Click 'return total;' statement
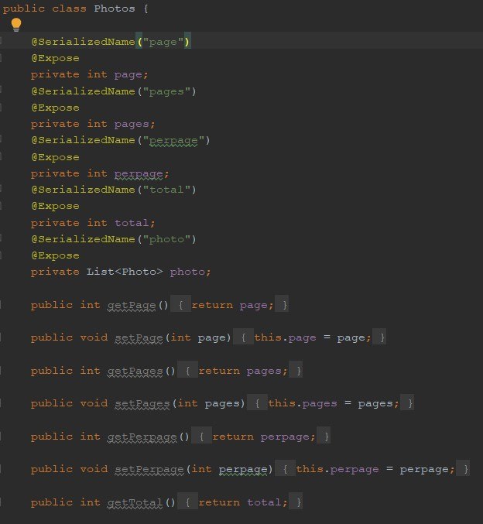This screenshot has width=483, height=524. coord(243,502)
